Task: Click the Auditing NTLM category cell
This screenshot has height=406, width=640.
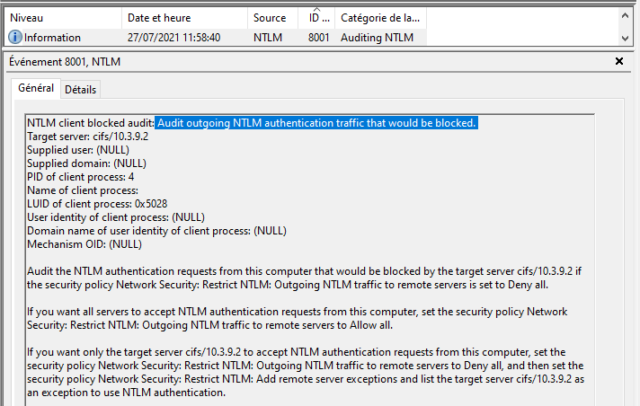Action: coord(378,38)
